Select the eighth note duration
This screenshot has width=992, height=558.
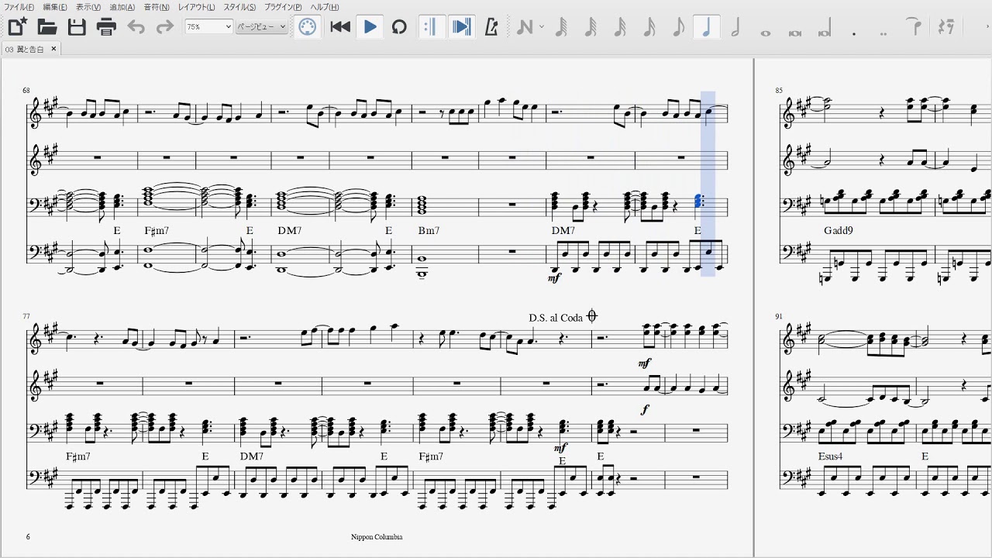678,27
